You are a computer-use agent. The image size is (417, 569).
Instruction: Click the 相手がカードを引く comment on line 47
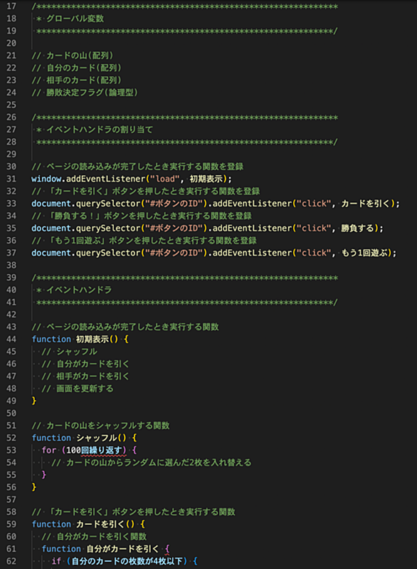click(x=85, y=376)
